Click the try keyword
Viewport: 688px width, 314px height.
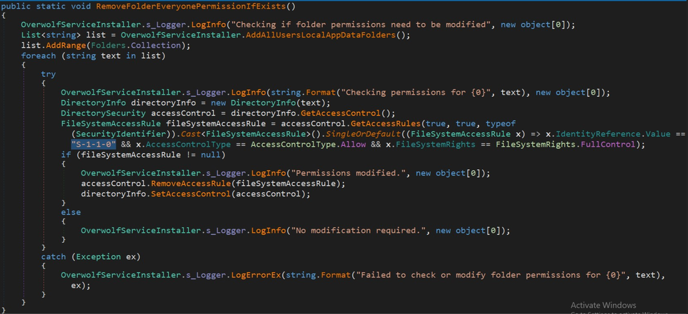click(x=48, y=74)
